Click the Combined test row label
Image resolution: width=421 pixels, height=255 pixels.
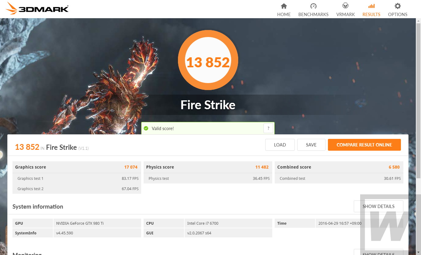292,179
